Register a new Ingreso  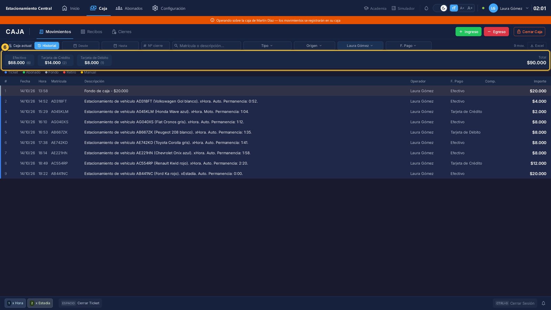point(468,32)
